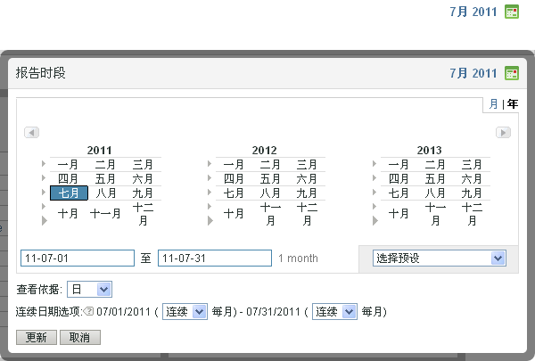Select the 2011 first quarter row arrow
Image resolution: width=535 pixels, height=361 pixels.
coord(44,164)
